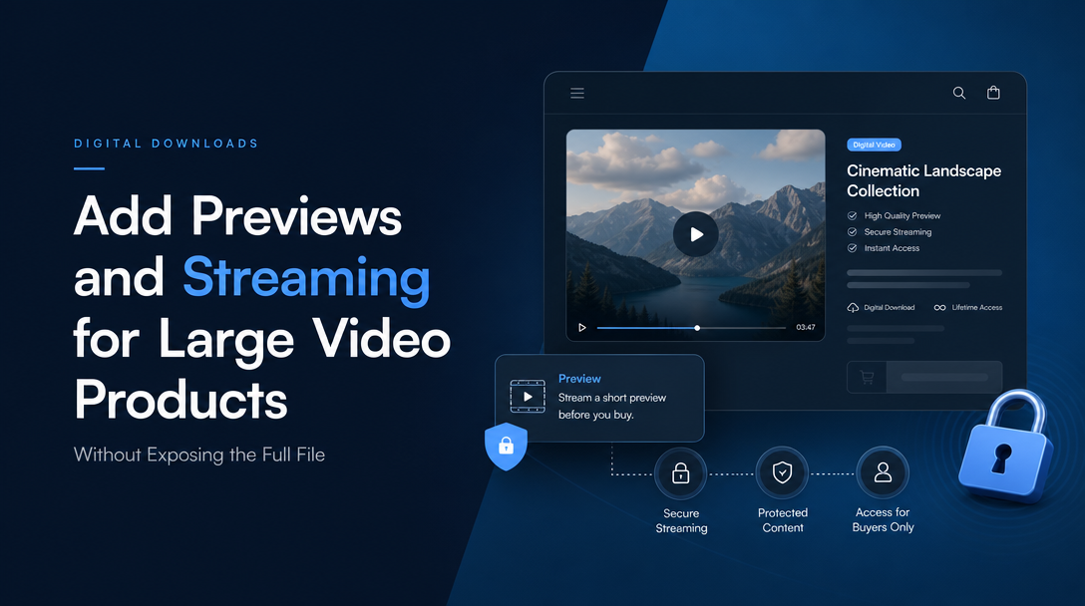Click the film-strip play icon in Preview card

click(x=528, y=397)
